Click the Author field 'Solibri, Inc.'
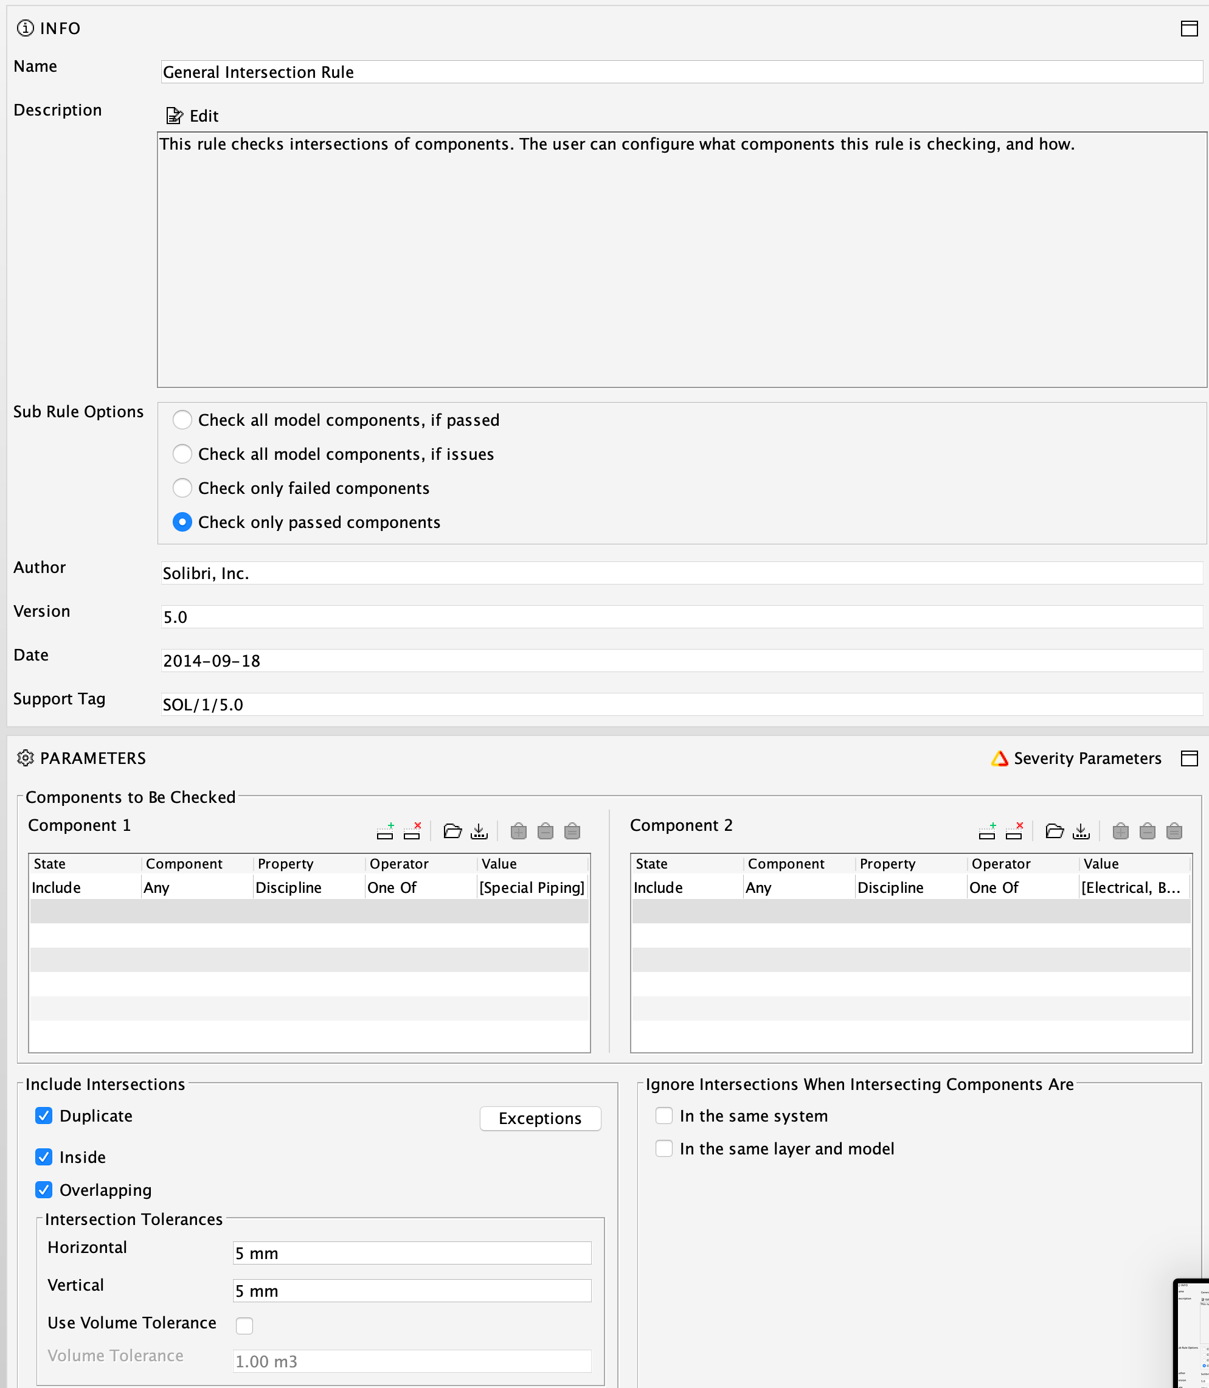The height and width of the screenshot is (1388, 1209). click(681, 573)
